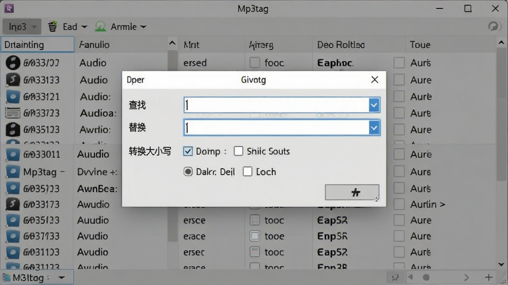Image resolution: width=508 pixels, height=285 pixels.
Task: Click the Ead toolbar icon
Action: [x=53, y=27]
